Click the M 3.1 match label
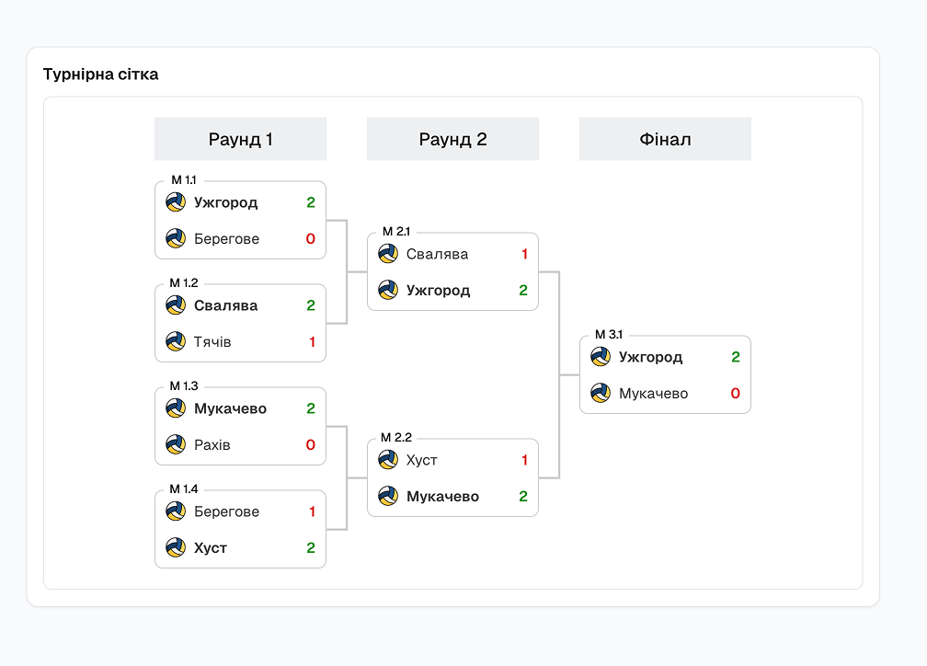This screenshot has width=927, height=666. pyautogui.click(x=608, y=335)
